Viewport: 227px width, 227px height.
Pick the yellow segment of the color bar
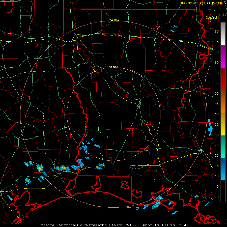point(223,124)
